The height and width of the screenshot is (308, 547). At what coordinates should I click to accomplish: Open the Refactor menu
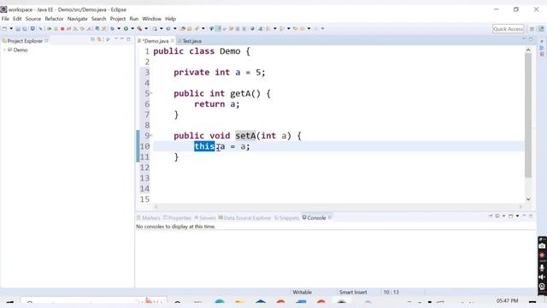coord(54,19)
